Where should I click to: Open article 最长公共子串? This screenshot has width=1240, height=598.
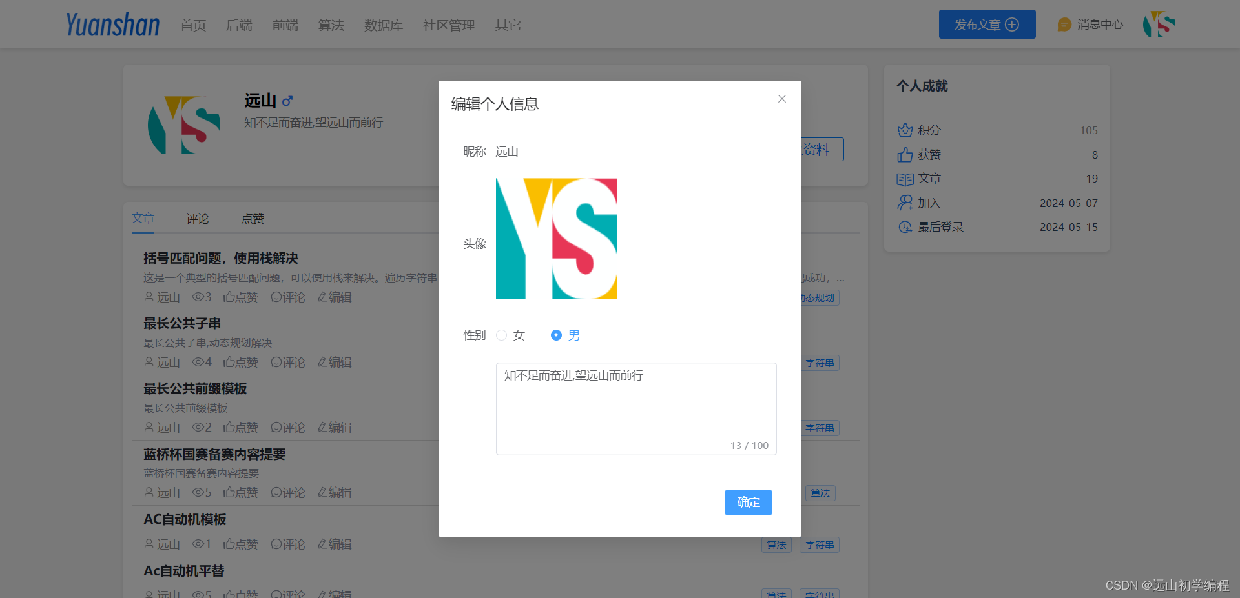182,323
